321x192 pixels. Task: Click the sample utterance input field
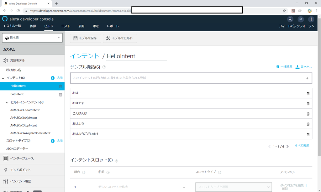pyautogui.click(x=191, y=78)
